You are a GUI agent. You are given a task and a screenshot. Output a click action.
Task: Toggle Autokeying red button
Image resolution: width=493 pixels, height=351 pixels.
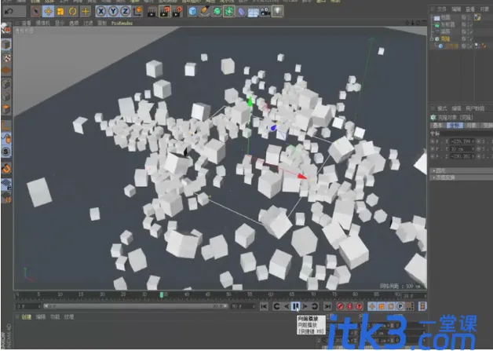tap(349, 306)
